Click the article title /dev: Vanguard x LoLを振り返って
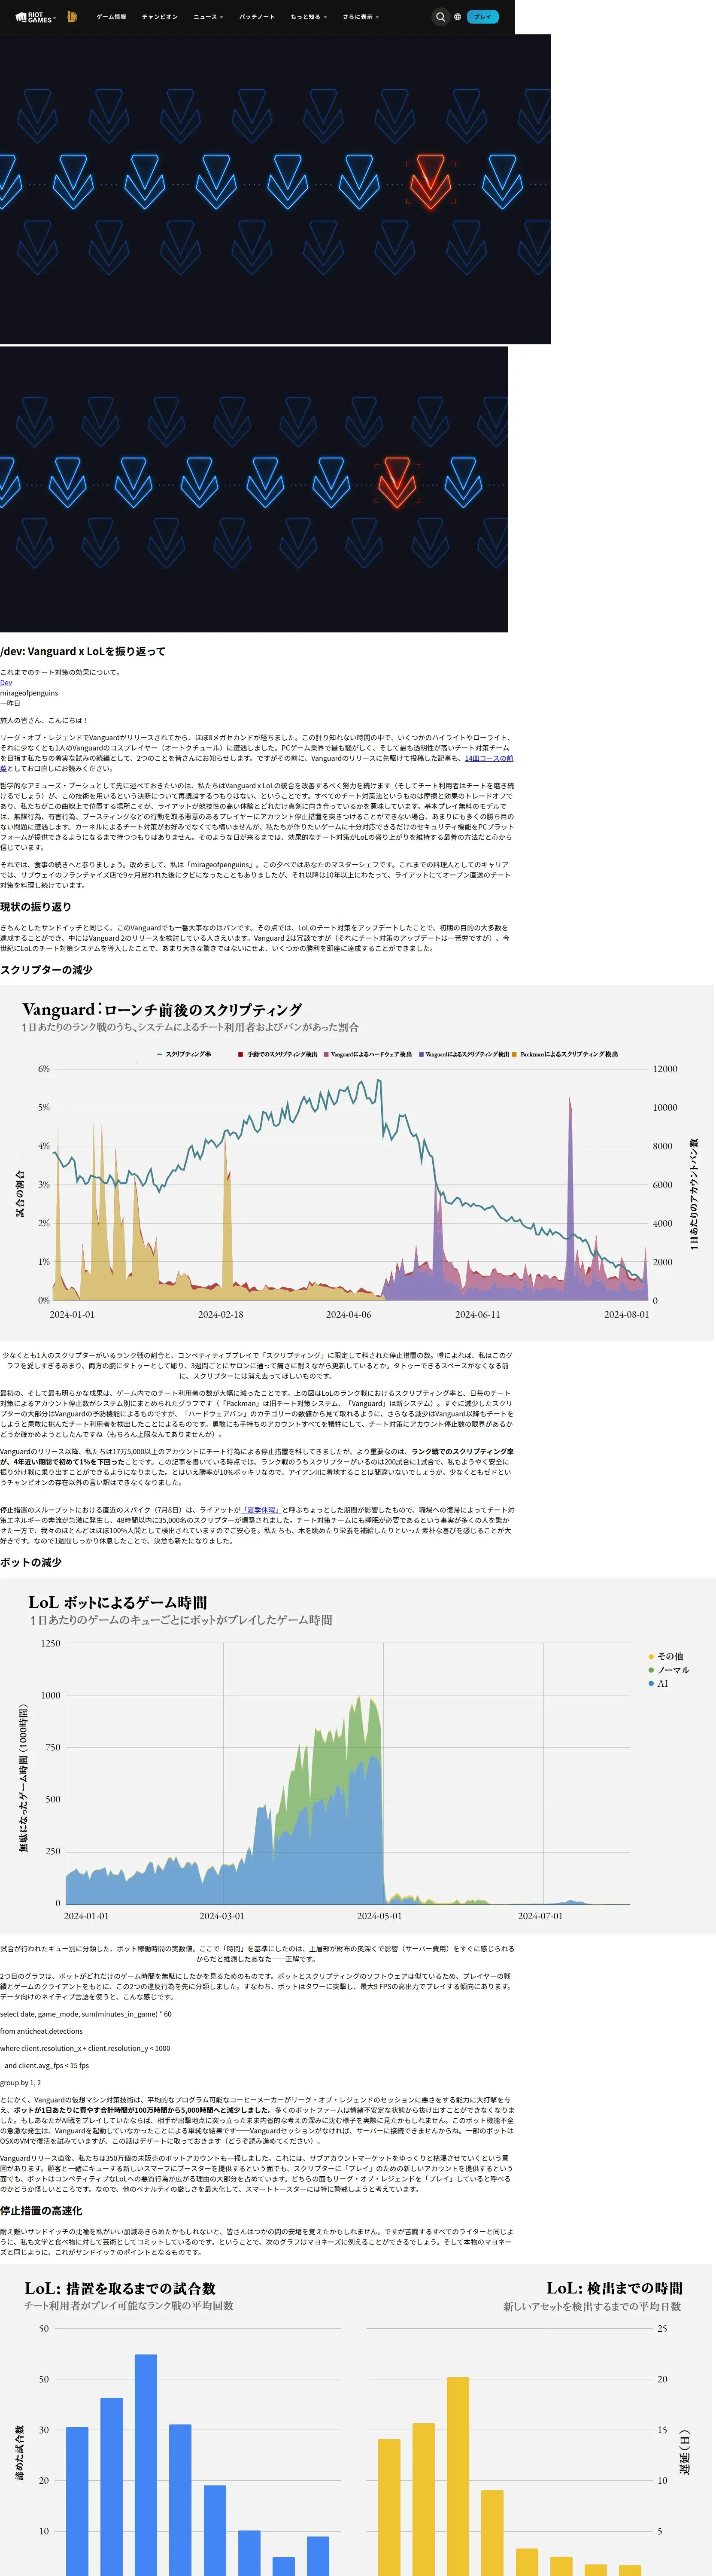Image resolution: width=716 pixels, height=2576 pixels. coord(83,651)
